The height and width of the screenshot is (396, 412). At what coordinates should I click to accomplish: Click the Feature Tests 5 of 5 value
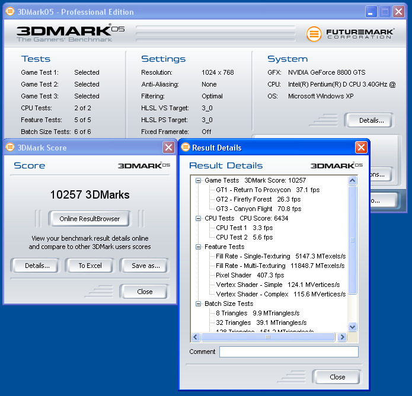82,120
